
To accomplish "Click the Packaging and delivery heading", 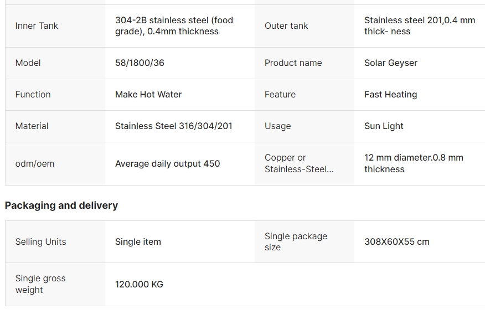I will (x=61, y=205).
